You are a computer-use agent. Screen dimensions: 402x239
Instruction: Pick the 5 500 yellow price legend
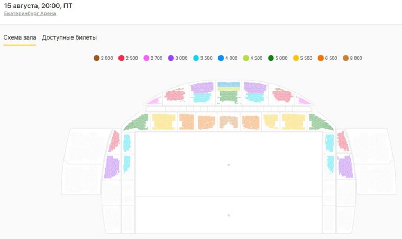pyautogui.click(x=296, y=58)
